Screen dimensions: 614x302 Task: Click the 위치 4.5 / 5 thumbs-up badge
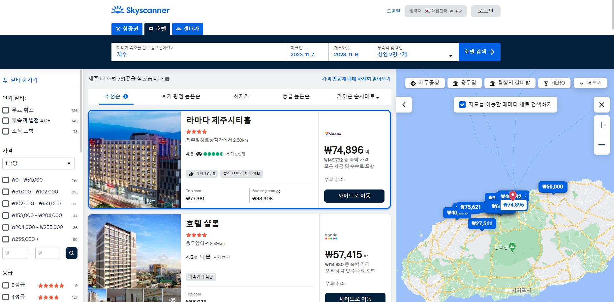click(202, 174)
